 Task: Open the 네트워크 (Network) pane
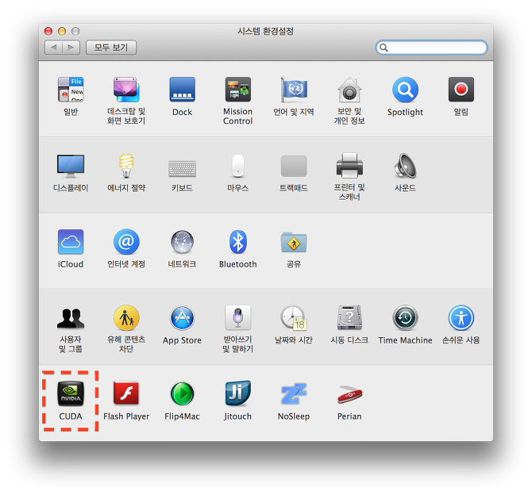click(182, 242)
